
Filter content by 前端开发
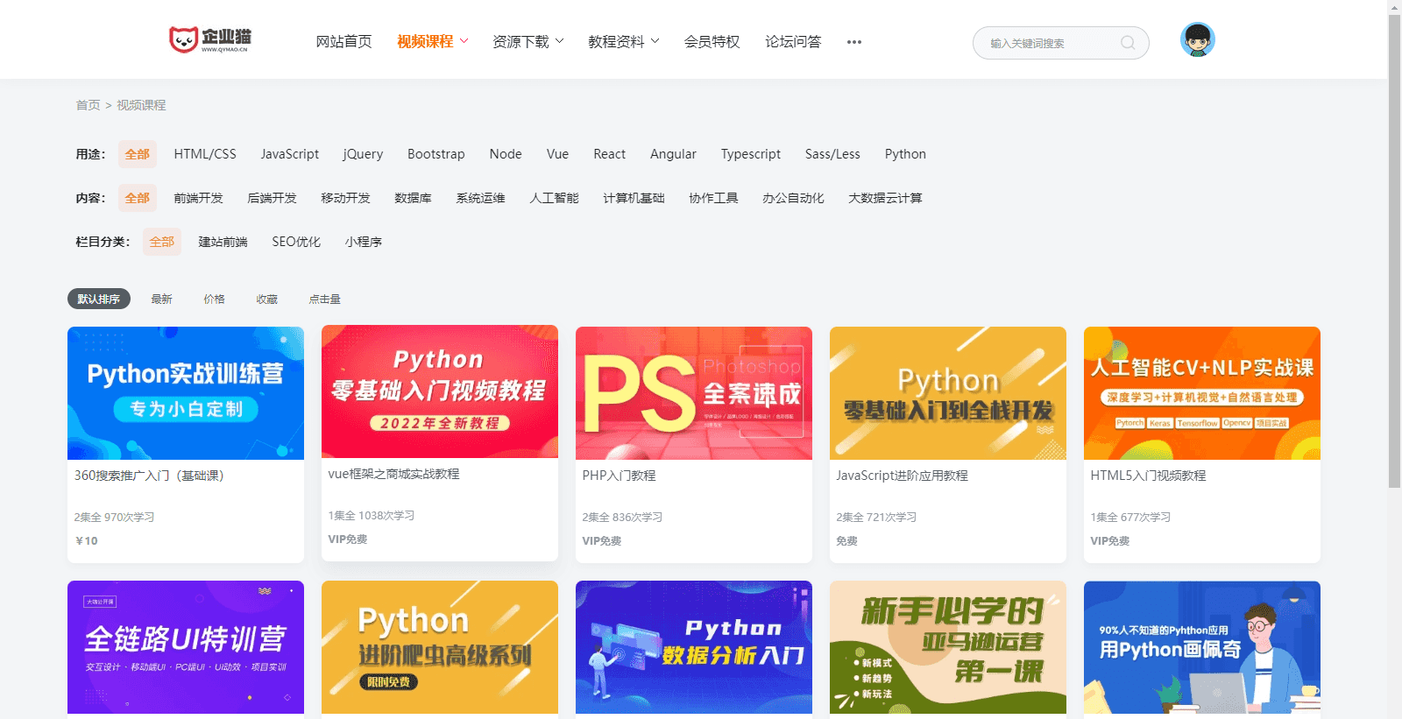point(198,198)
